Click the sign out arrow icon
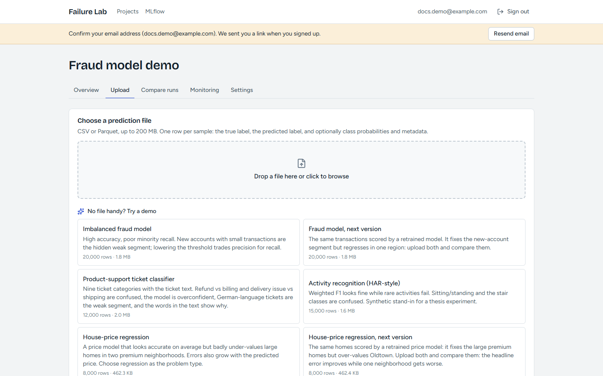 tap(500, 12)
